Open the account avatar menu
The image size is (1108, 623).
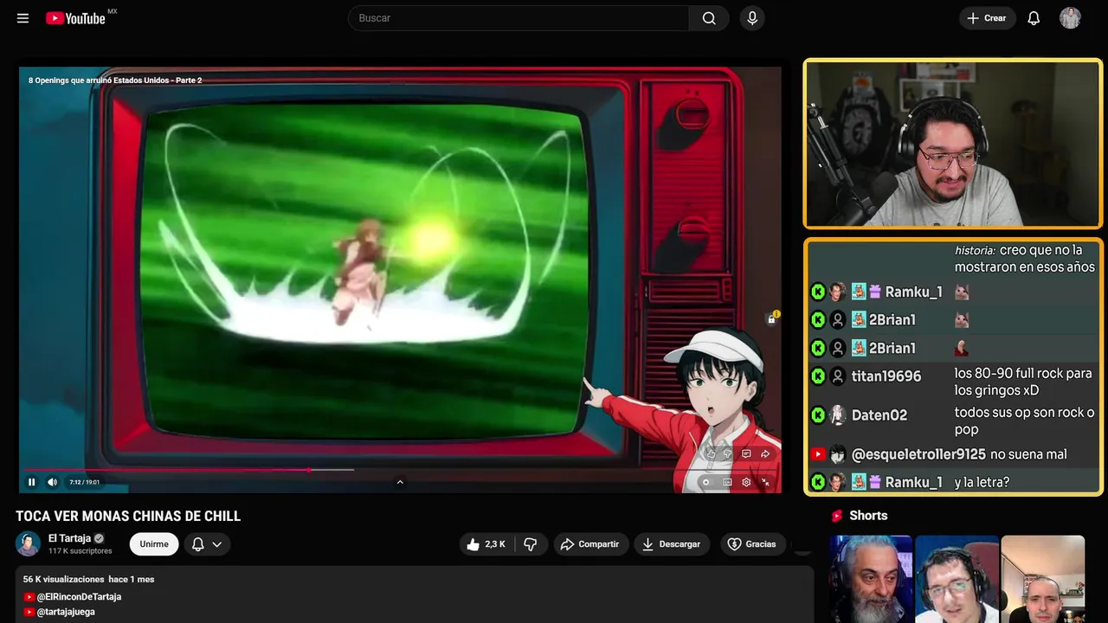tap(1070, 18)
